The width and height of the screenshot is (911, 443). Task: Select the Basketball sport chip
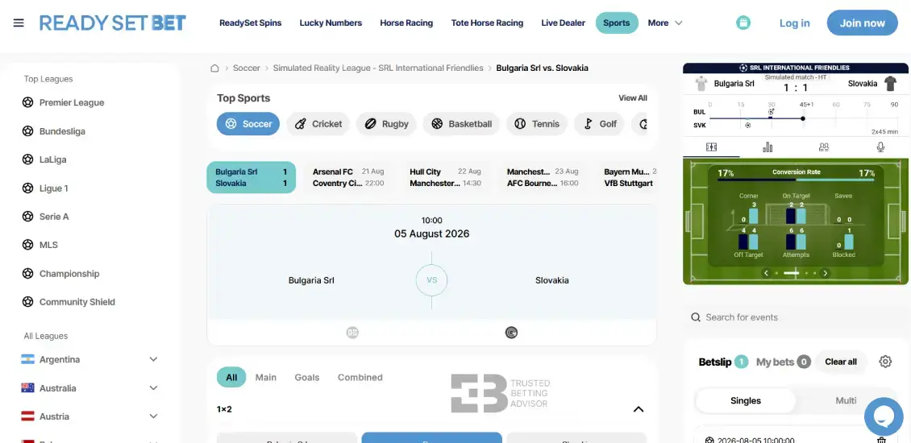tap(461, 124)
